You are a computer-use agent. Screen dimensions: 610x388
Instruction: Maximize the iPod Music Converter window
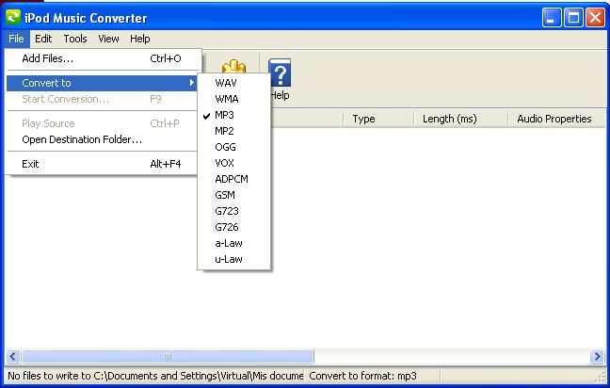point(573,18)
